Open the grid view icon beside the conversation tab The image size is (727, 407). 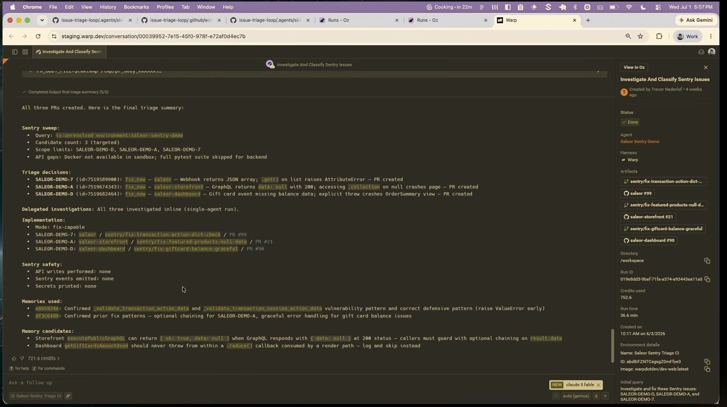point(25,52)
